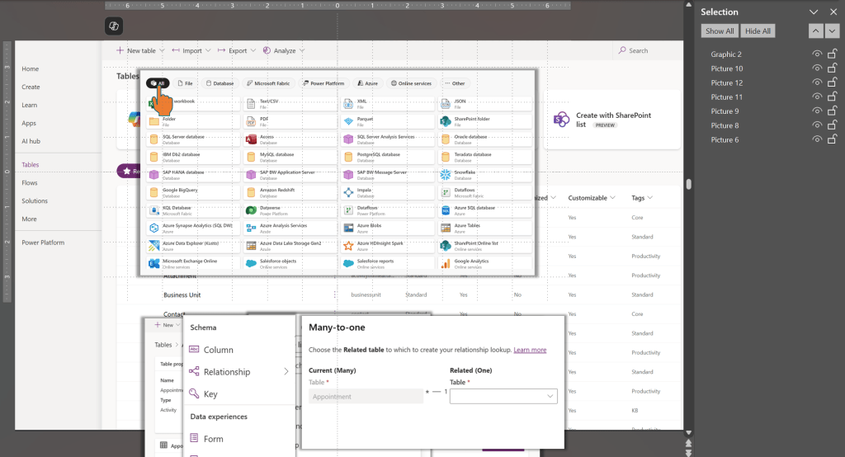Toggle visibility of Picture 12
Screen dimensions: 845x457
[816, 82]
